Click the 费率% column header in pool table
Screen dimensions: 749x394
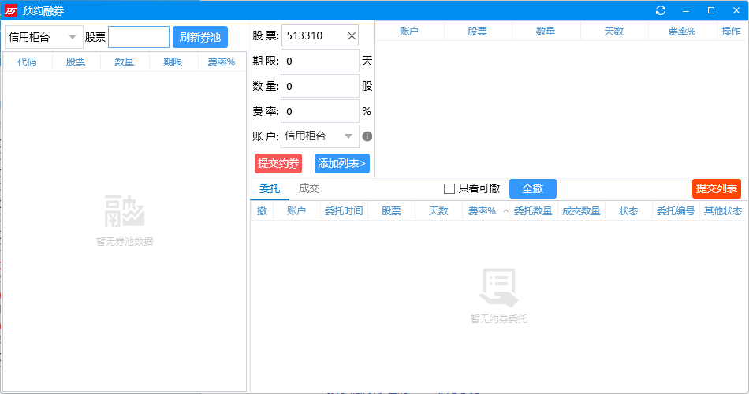point(222,62)
